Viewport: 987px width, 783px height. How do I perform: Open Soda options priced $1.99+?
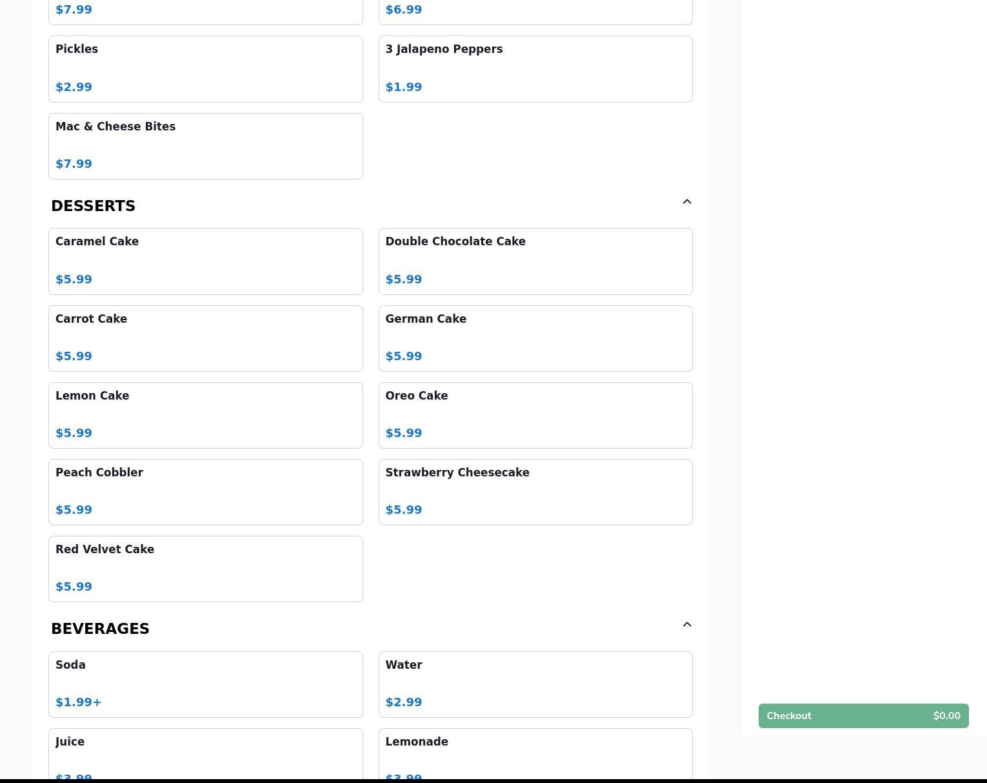[x=206, y=684]
